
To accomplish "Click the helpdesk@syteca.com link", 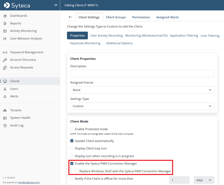I will point(29,182).
